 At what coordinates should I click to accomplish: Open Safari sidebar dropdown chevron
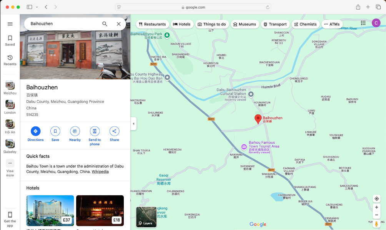click(x=37, y=7)
